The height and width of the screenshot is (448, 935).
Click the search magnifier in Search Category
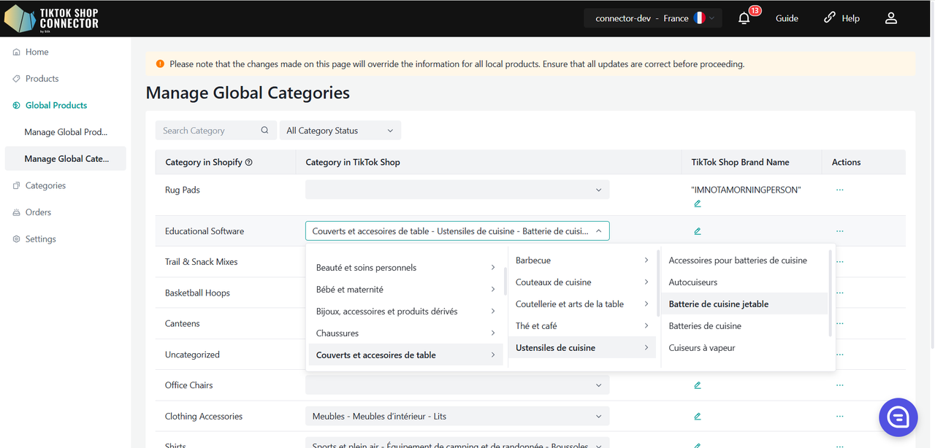click(x=264, y=131)
